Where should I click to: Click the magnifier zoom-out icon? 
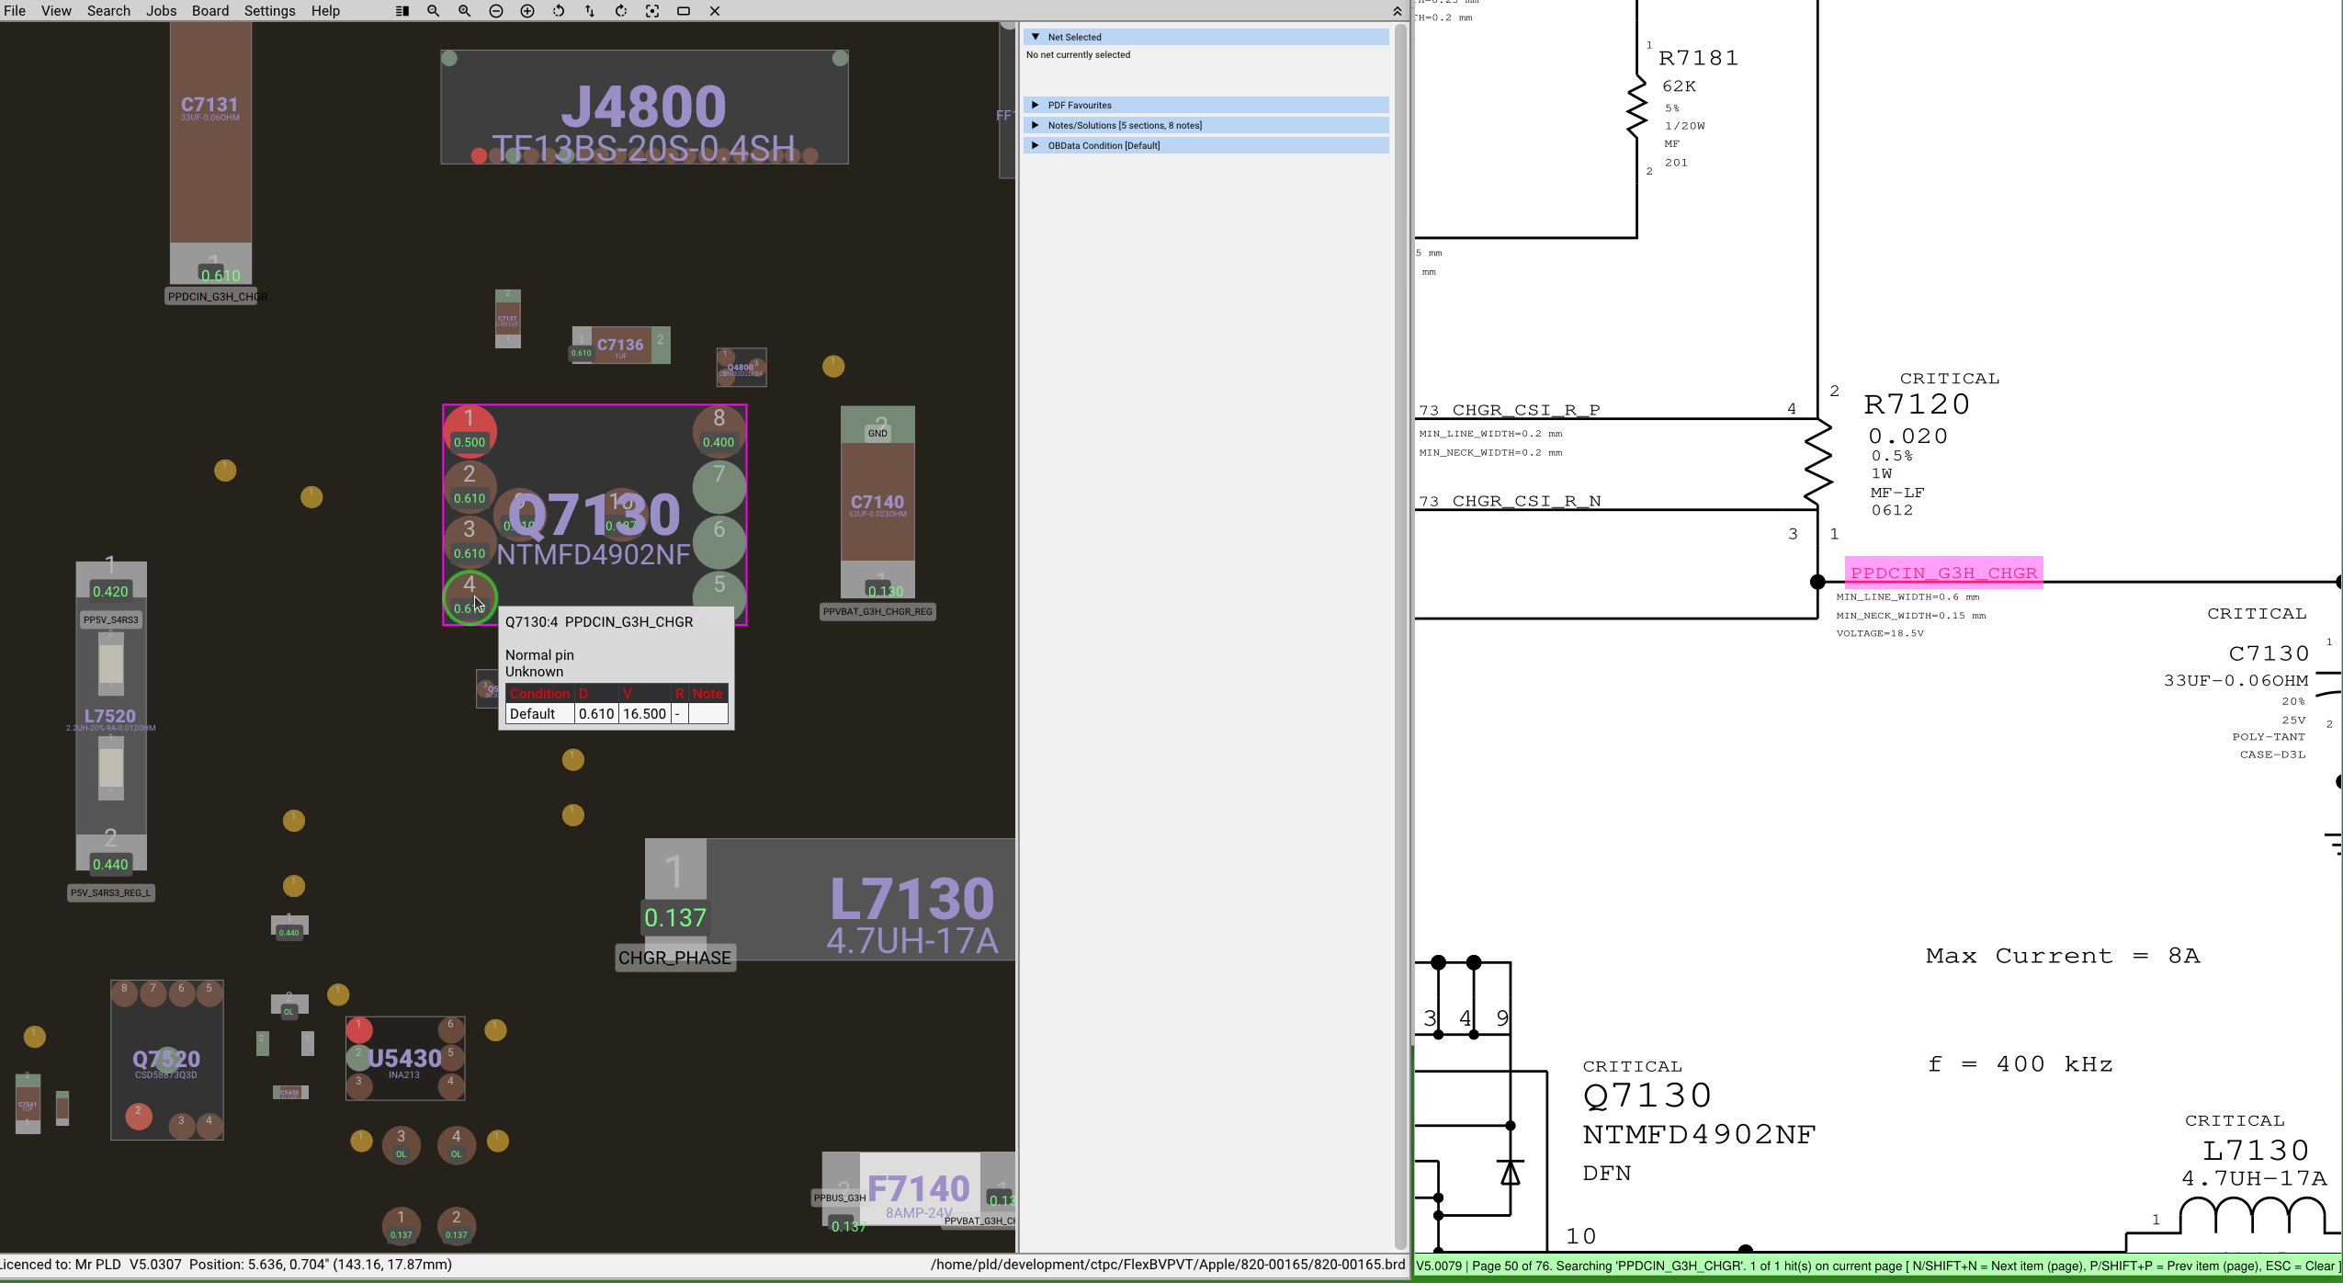click(x=433, y=11)
